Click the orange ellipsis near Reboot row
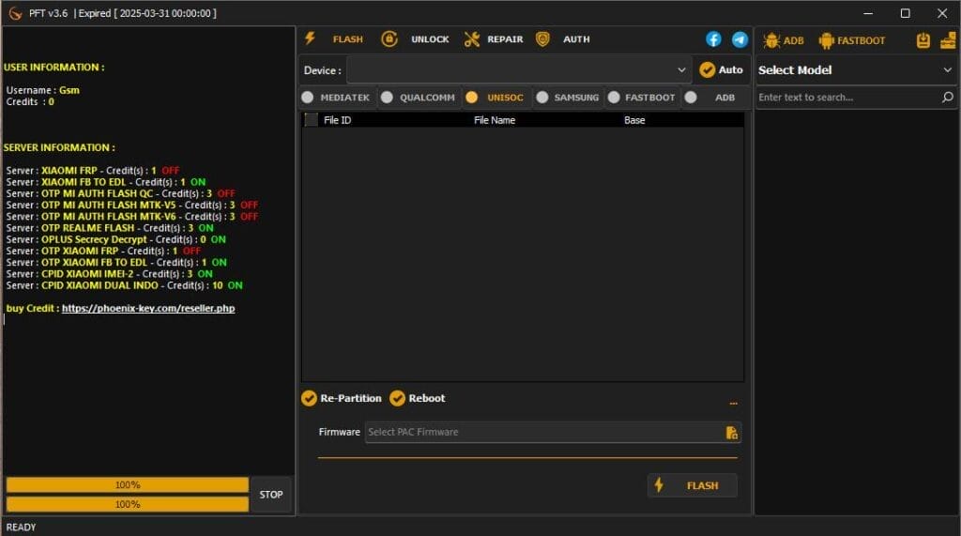The height and width of the screenshot is (536, 961). tap(733, 403)
